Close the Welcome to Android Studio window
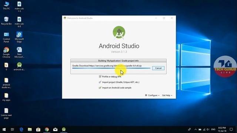The height and width of the screenshot is (133, 237). point(172,18)
